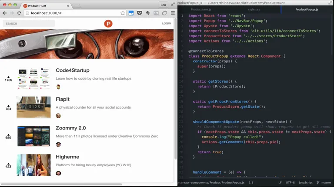Switch to style.css editor tab
This screenshot has width=334, height=187.
click(254, 10)
